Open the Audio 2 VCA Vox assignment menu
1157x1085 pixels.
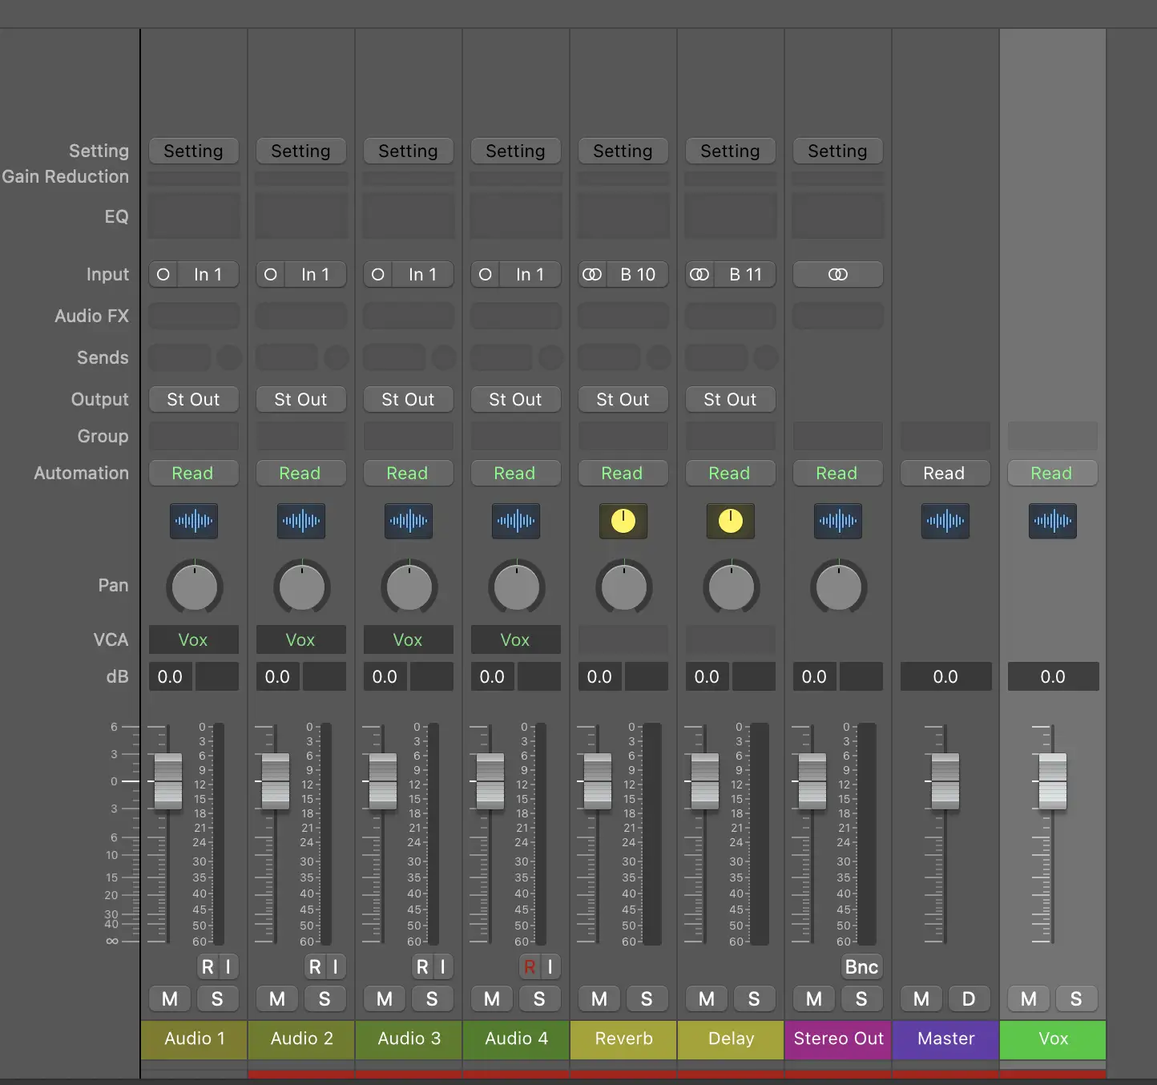(300, 640)
